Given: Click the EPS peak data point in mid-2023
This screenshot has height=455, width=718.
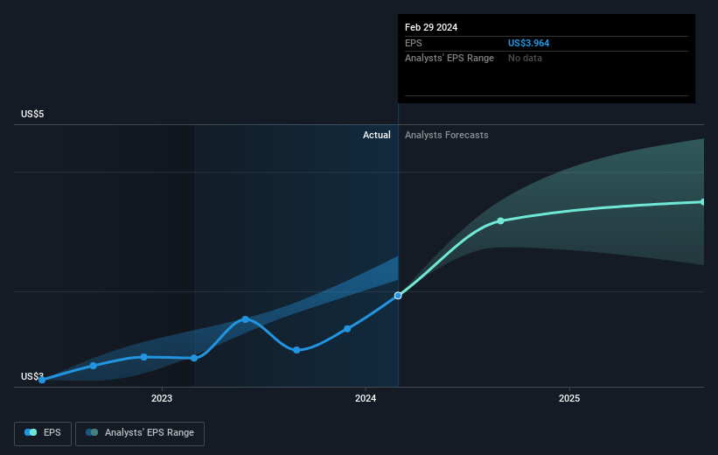Looking at the screenshot, I should coord(246,319).
